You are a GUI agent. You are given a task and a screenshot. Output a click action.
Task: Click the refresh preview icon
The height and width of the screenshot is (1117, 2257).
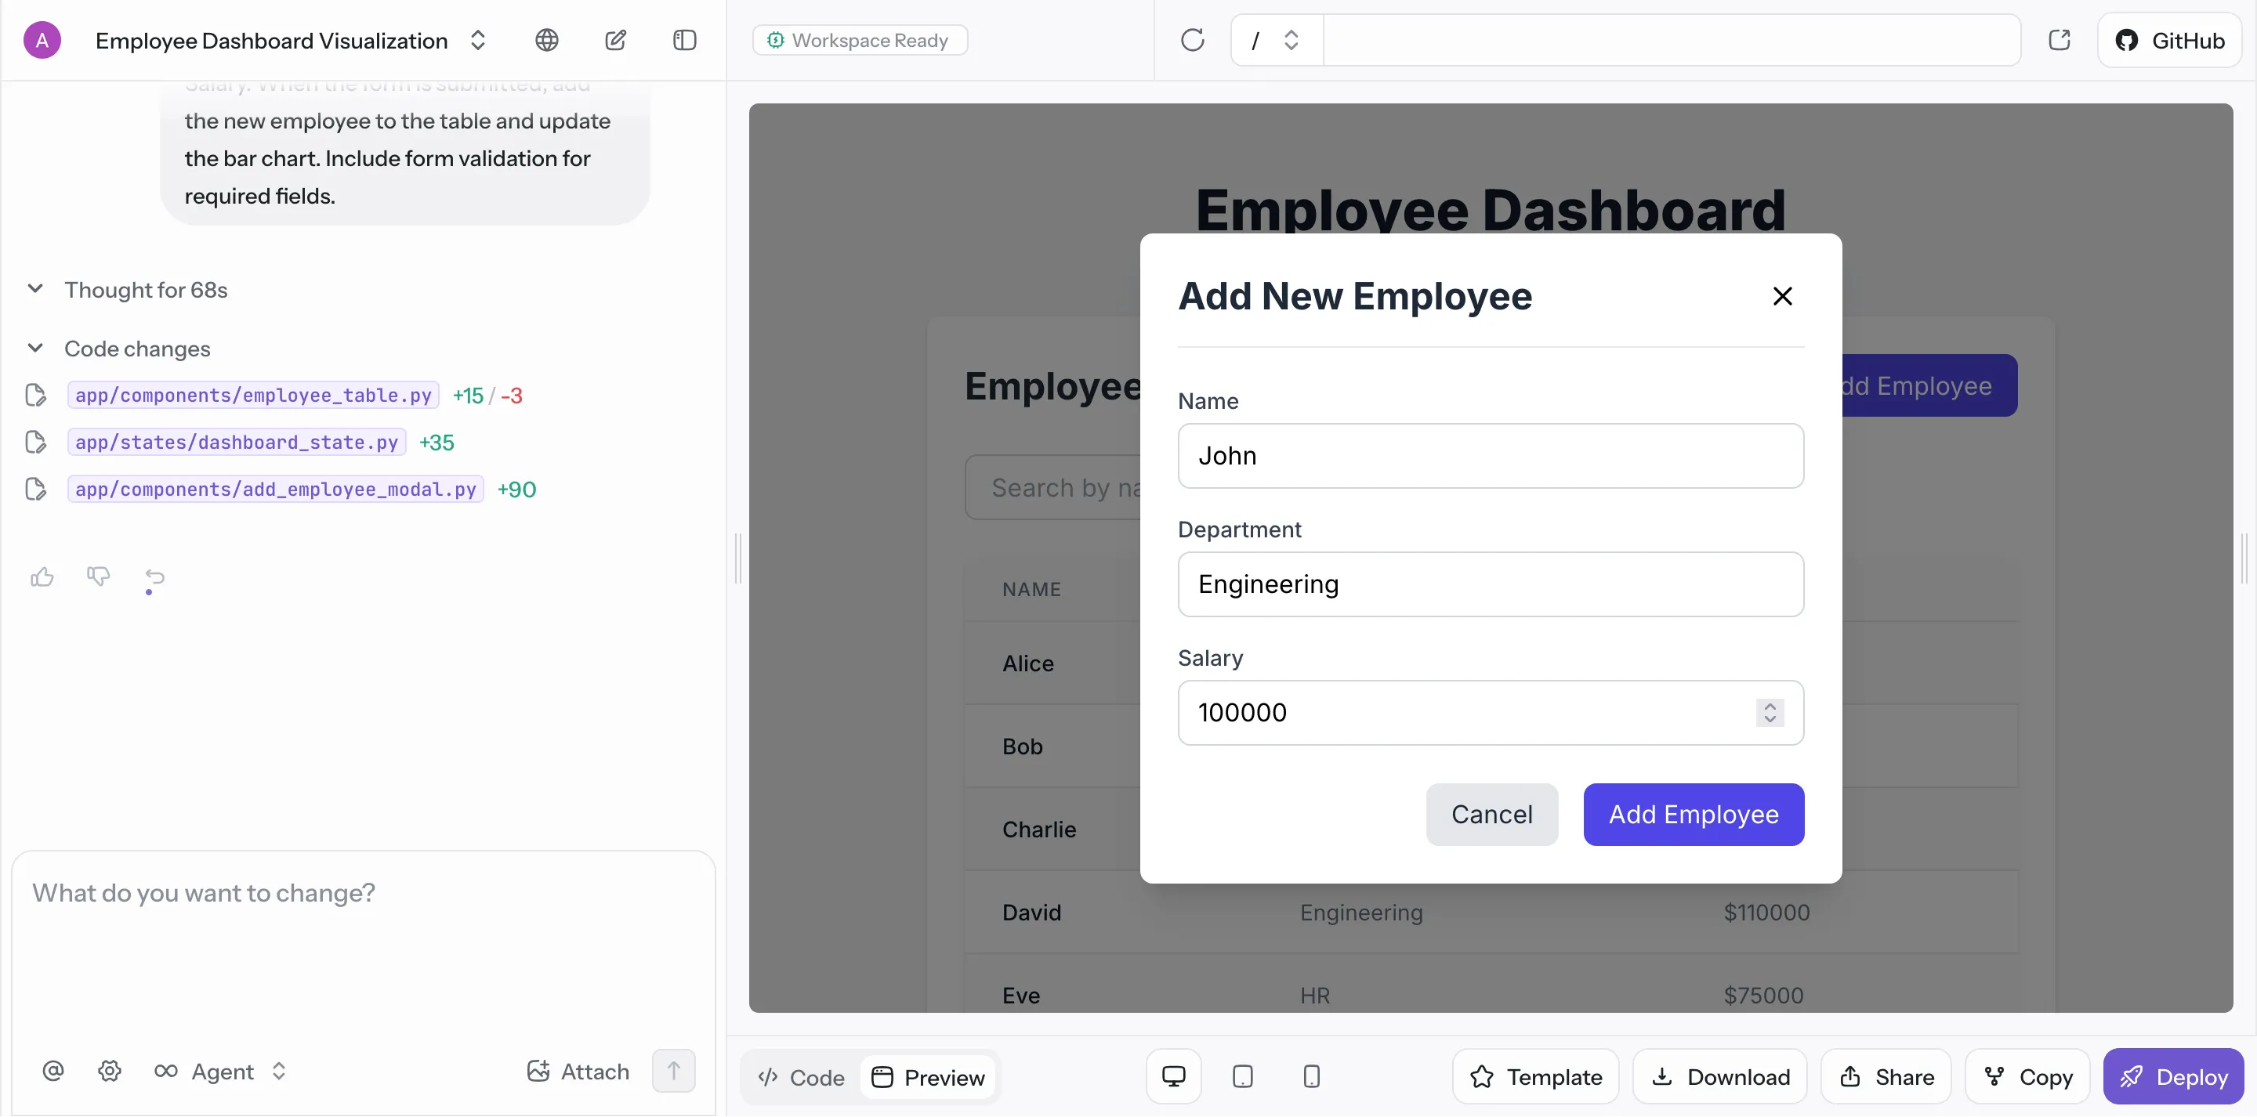[x=1193, y=40]
